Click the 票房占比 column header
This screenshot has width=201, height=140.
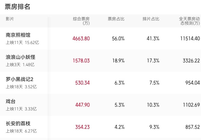click(x=116, y=19)
